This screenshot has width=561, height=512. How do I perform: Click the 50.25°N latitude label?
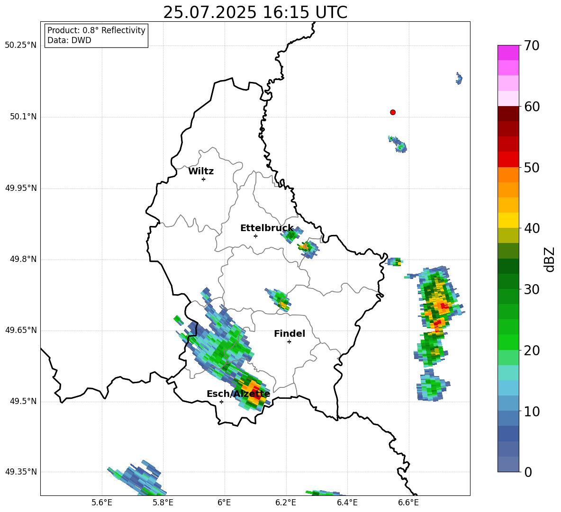coord(21,45)
